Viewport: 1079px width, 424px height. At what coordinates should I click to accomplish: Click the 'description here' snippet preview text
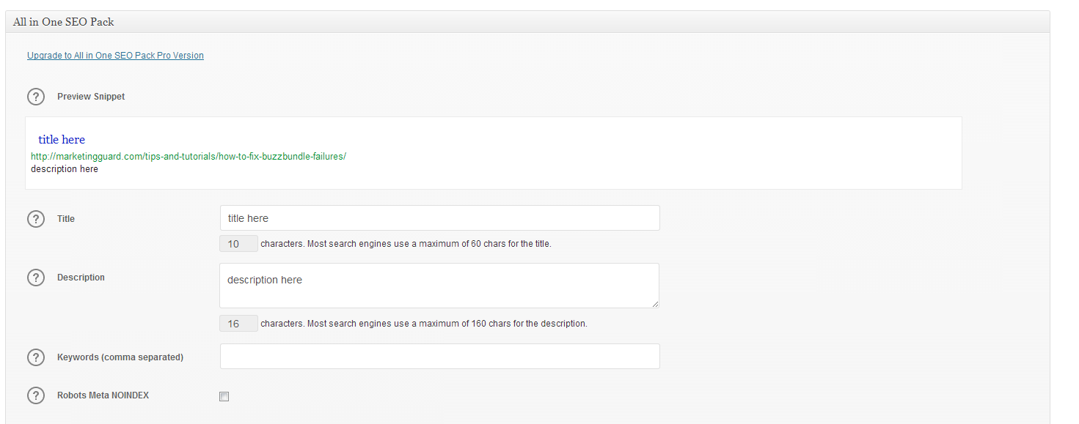tap(65, 169)
